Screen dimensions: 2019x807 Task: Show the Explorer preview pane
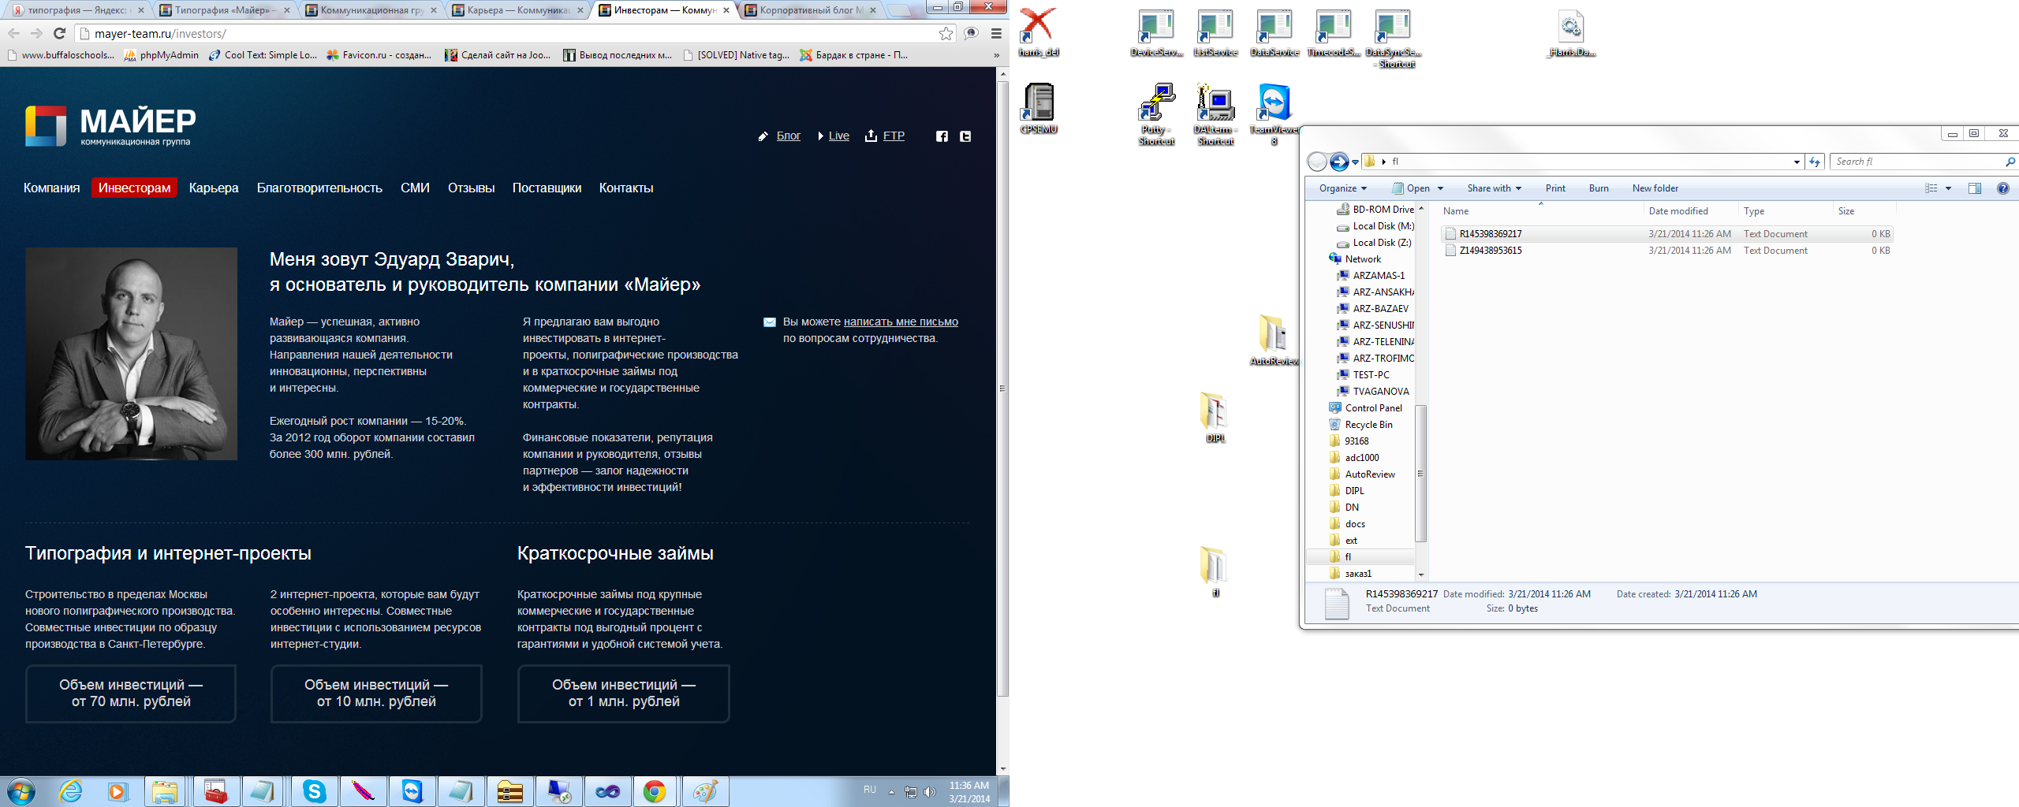1975,188
